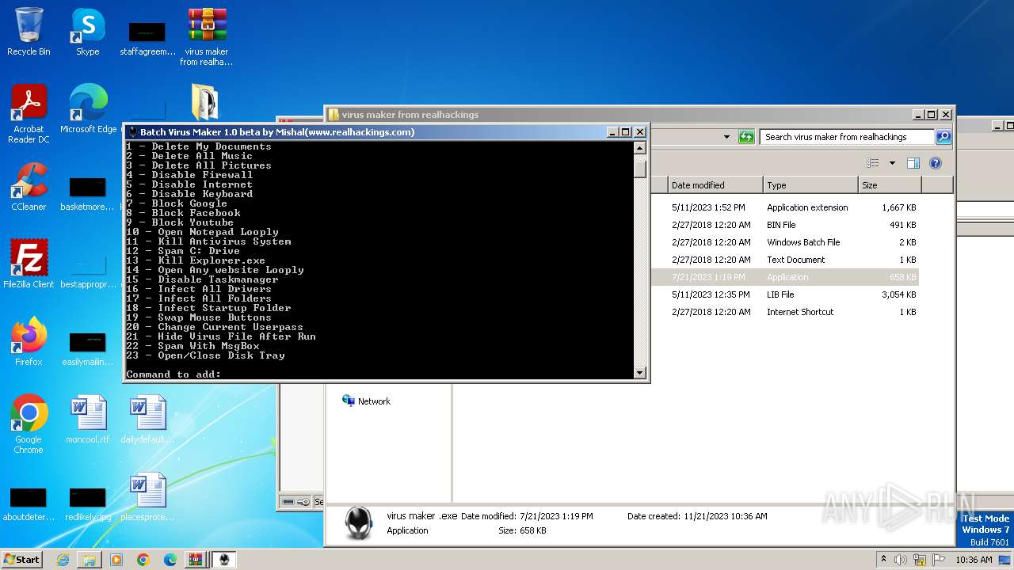Expand address bar history dropdown
This screenshot has height=570, width=1014.
(726, 137)
